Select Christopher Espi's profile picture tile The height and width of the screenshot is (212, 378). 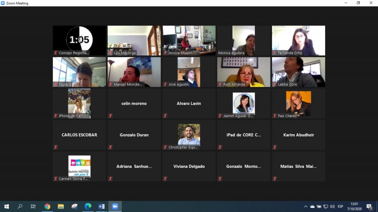tap(189, 135)
